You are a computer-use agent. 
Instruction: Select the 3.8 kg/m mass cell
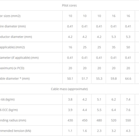70,100
